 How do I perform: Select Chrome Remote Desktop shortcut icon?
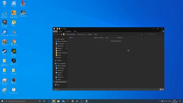5,82
